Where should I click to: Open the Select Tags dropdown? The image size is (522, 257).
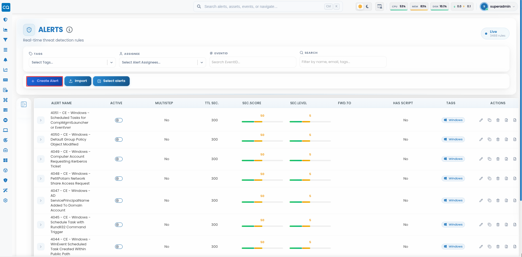point(72,62)
